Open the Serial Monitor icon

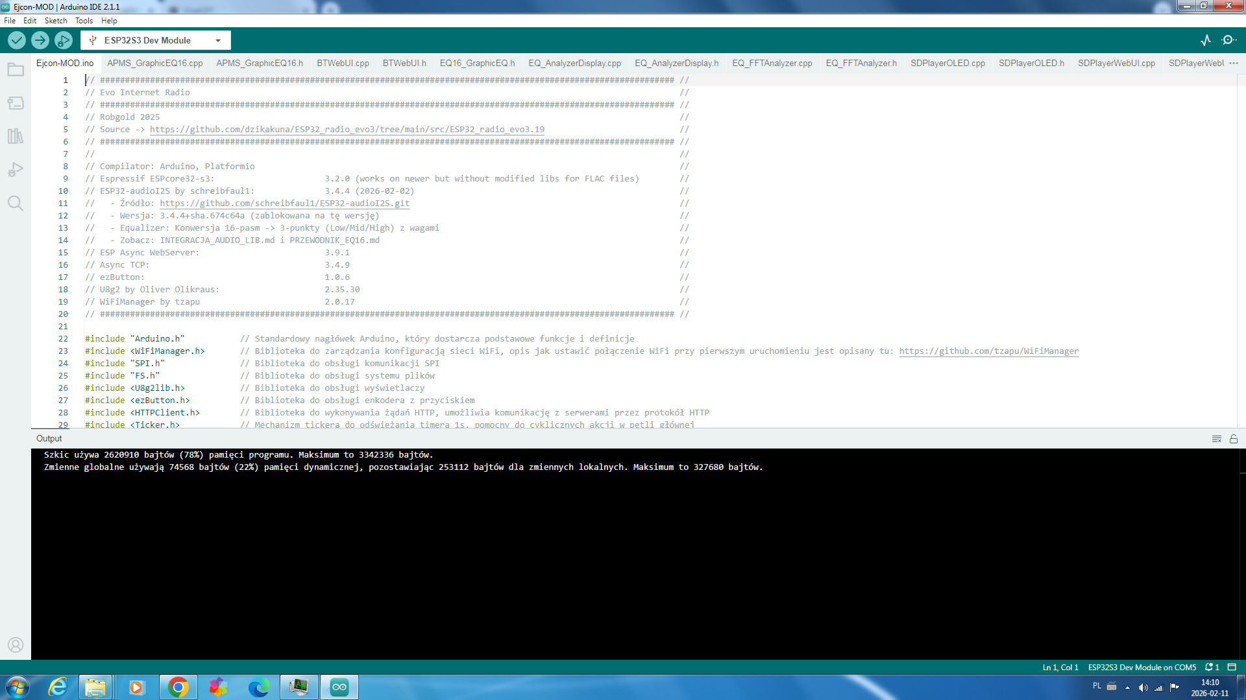click(1228, 40)
